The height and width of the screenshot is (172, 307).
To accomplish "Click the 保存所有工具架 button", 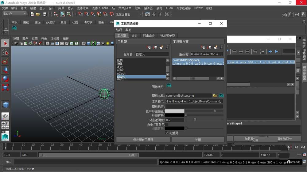I will click(x=143, y=140).
